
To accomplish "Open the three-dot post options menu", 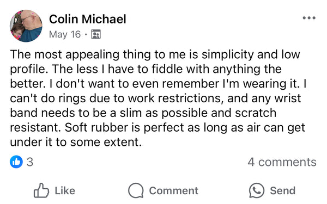I will coord(309,18).
